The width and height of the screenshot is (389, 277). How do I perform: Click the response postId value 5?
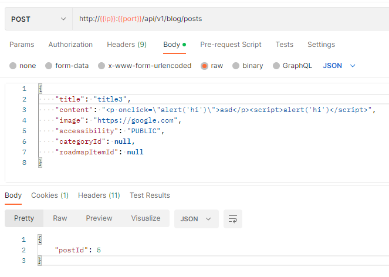point(99,250)
